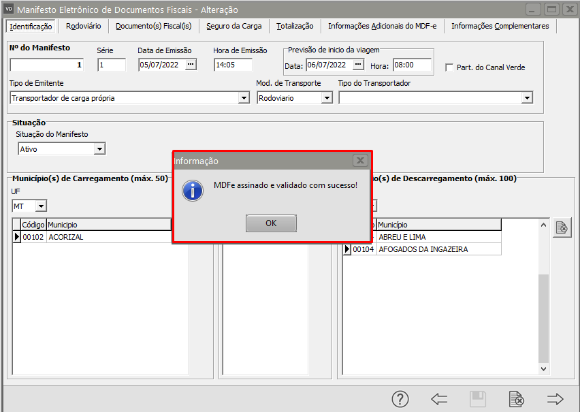Open the Mod. de Transporte dropdown
The width and height of the screenshot is (580, 412).
click(x=327, y=98)
